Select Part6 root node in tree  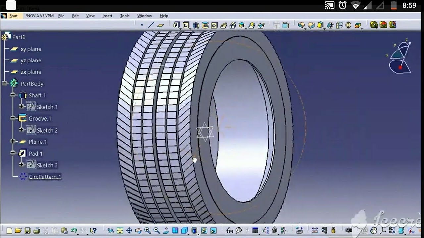coord(19,37)
